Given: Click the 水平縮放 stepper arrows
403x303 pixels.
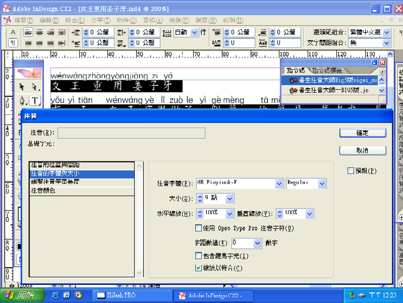Looking at the screenshot, I should (200, 214).
